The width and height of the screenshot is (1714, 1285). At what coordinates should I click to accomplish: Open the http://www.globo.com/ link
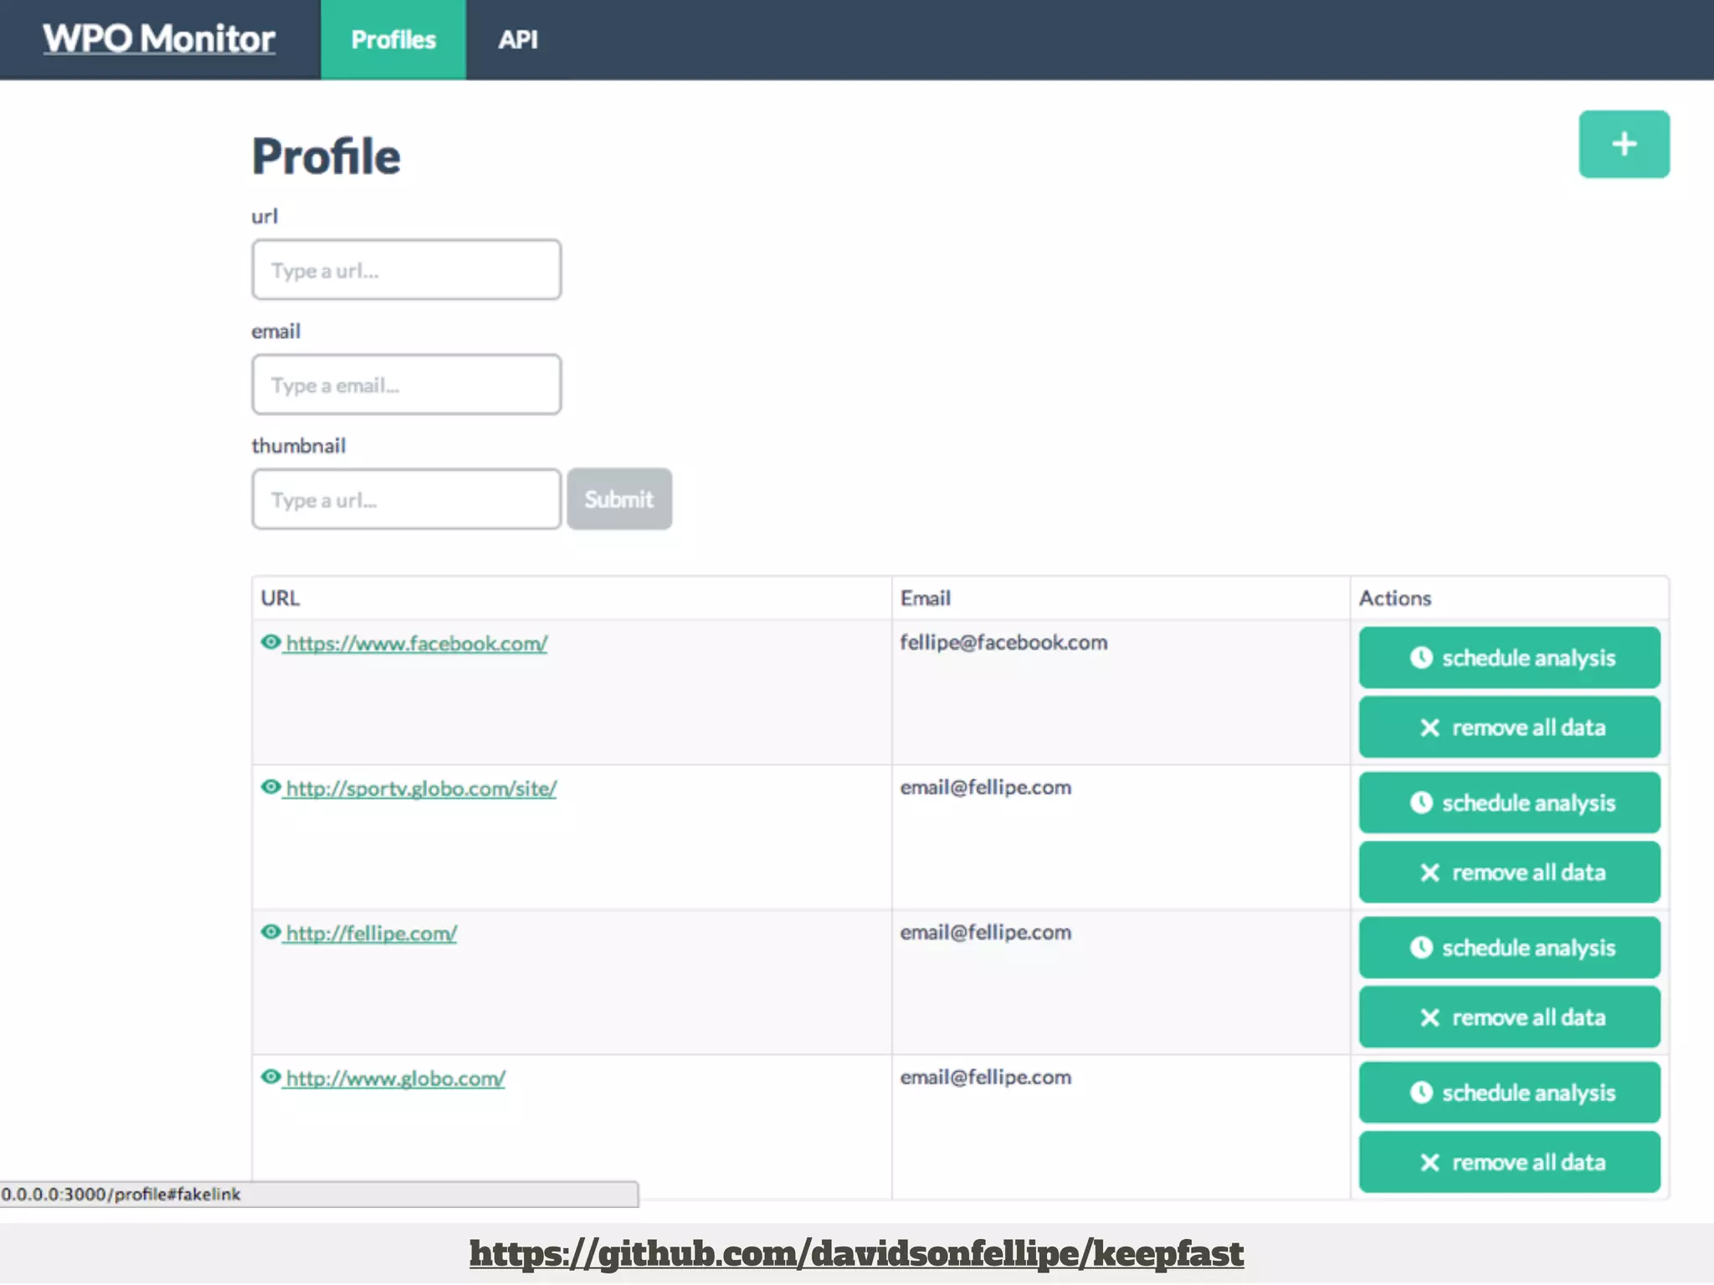[x=396, y=1078]
